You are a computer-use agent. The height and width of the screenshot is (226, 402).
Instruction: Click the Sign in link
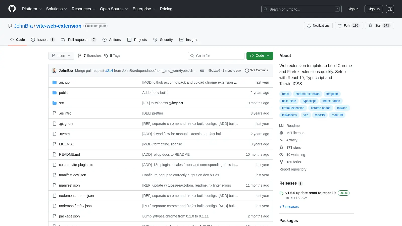(x=353, y=9)
